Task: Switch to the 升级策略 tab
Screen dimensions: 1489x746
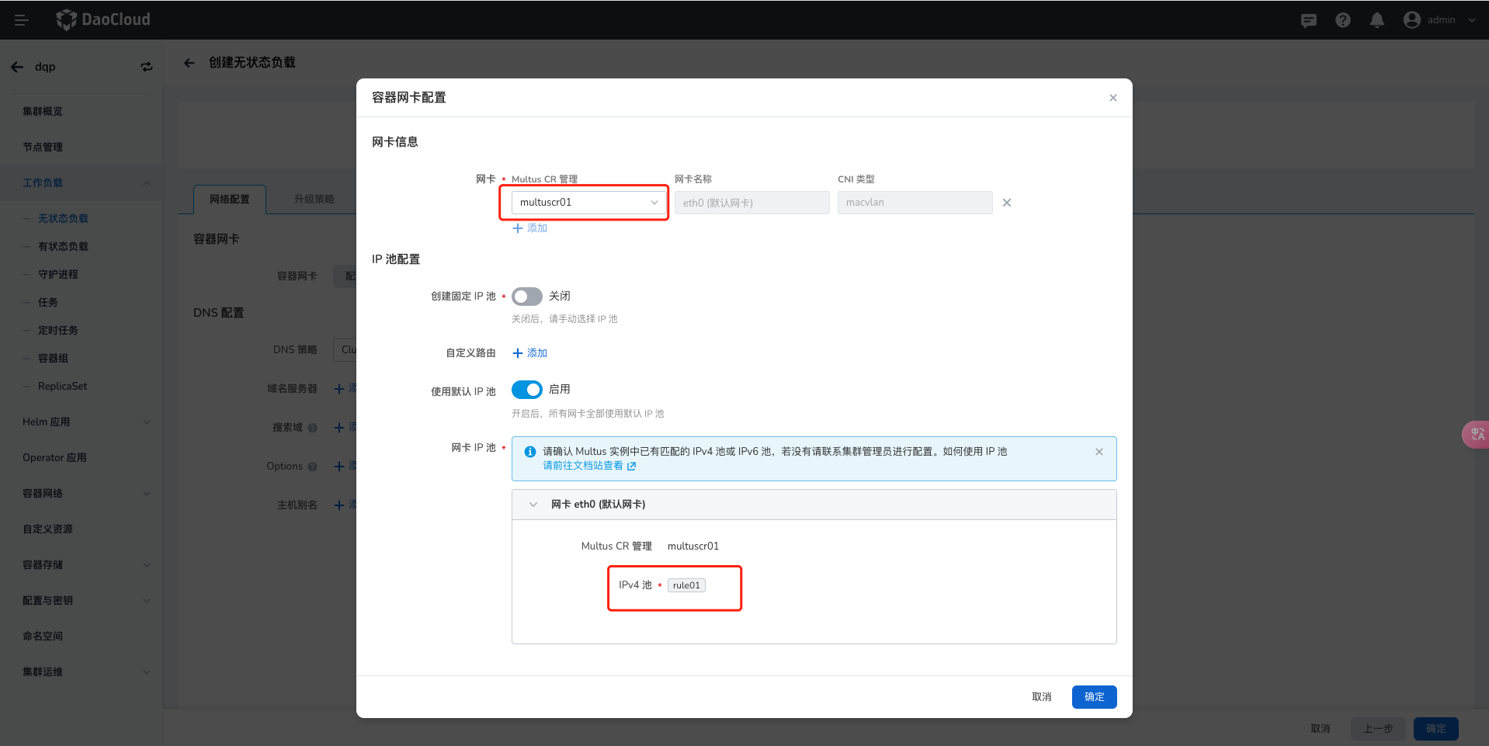Action: 314,199
